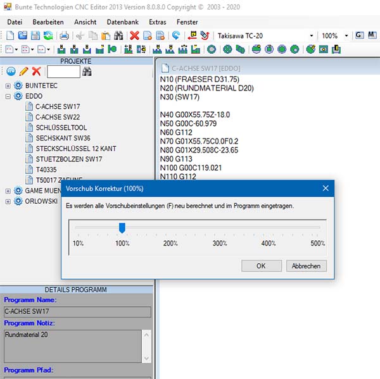This screenshot has width=380, height=379.
Task: Open the Fenster menu
Action: pos(187,22)
